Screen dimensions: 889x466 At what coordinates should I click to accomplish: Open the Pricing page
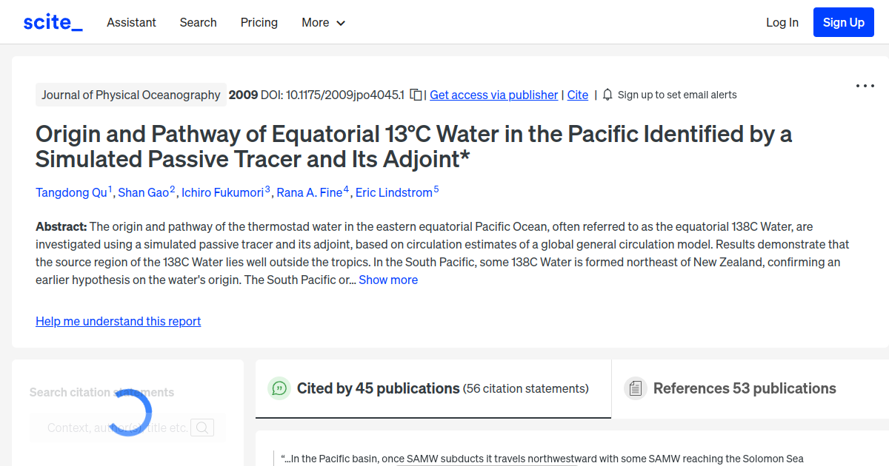click(259, 23)
